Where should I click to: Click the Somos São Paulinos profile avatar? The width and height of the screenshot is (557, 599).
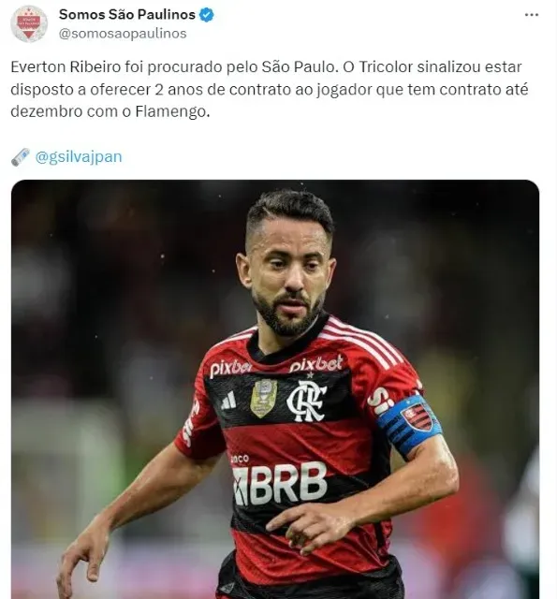click(29, 23)
